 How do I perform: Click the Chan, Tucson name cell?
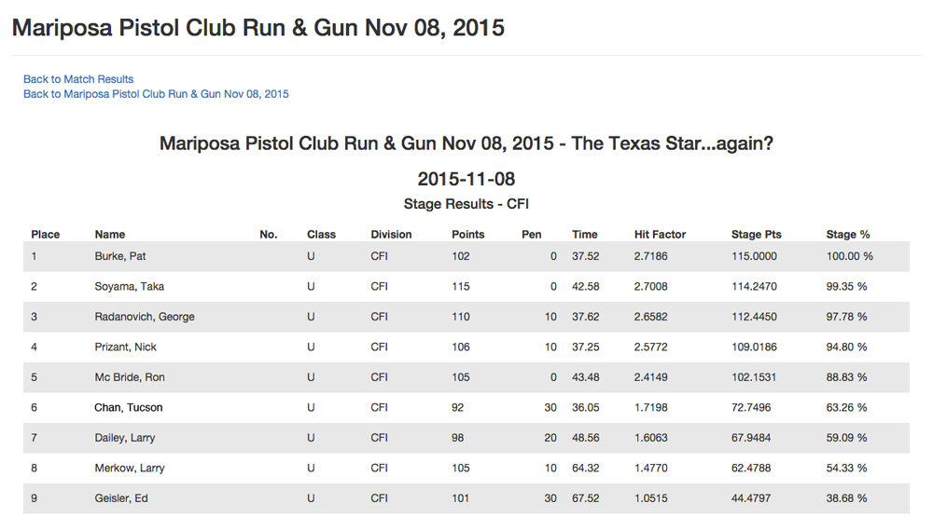click(128, 408)
